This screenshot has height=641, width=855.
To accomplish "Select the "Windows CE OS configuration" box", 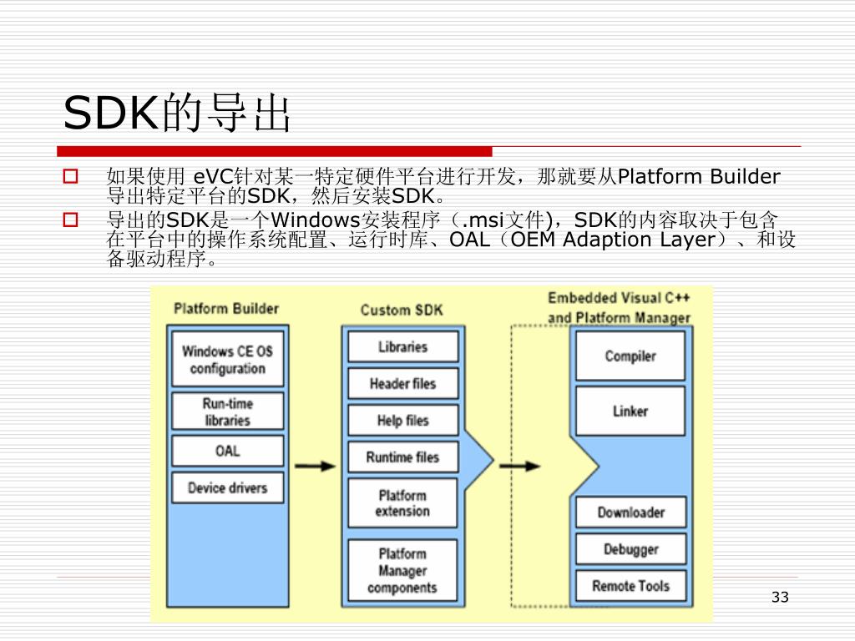I will 227,359.
